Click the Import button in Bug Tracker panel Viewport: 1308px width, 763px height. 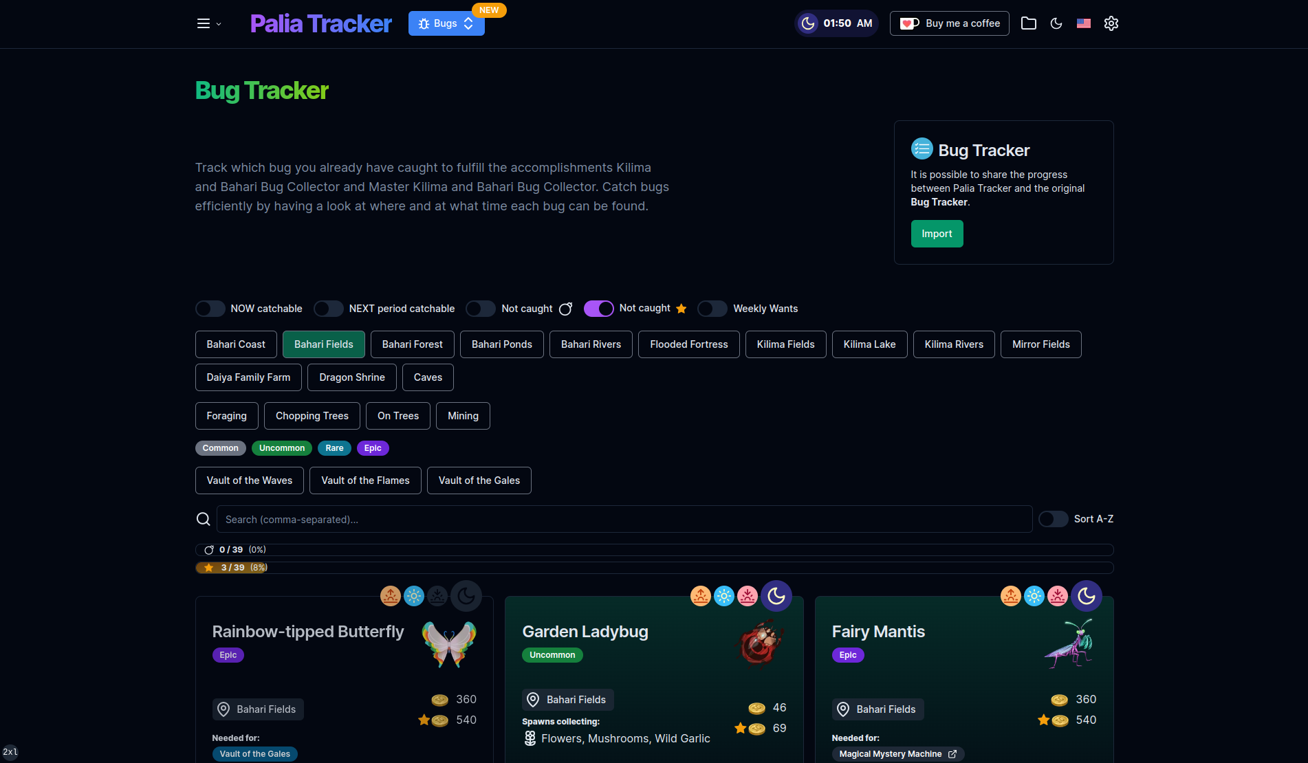pos(937,234)
